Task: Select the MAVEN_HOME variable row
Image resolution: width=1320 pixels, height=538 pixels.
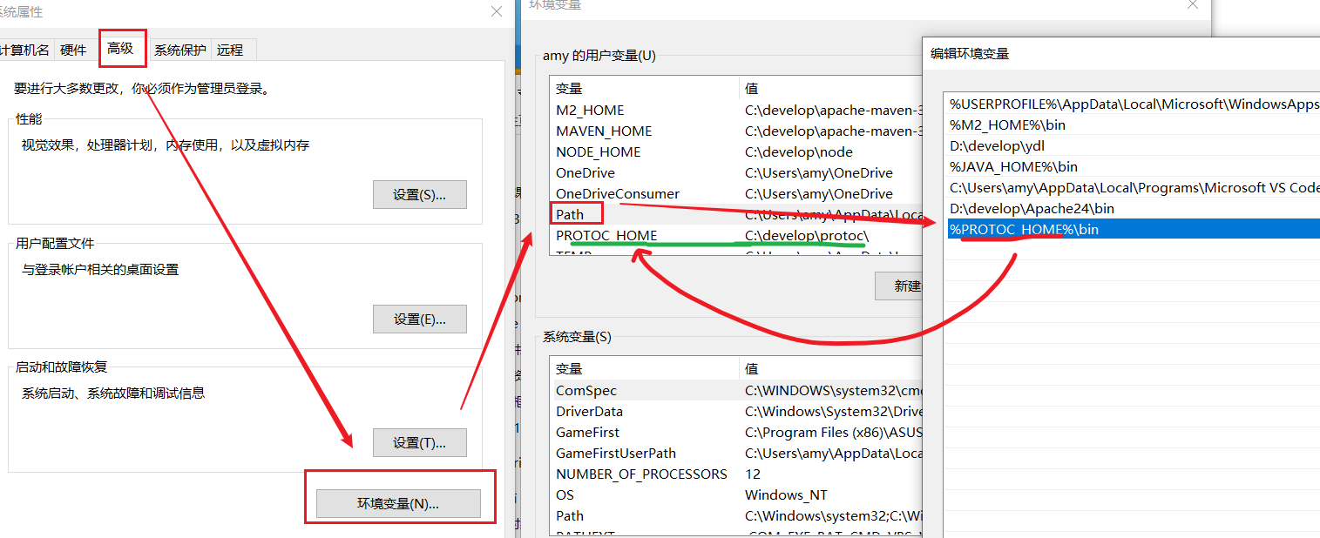Action: [736, 131]
